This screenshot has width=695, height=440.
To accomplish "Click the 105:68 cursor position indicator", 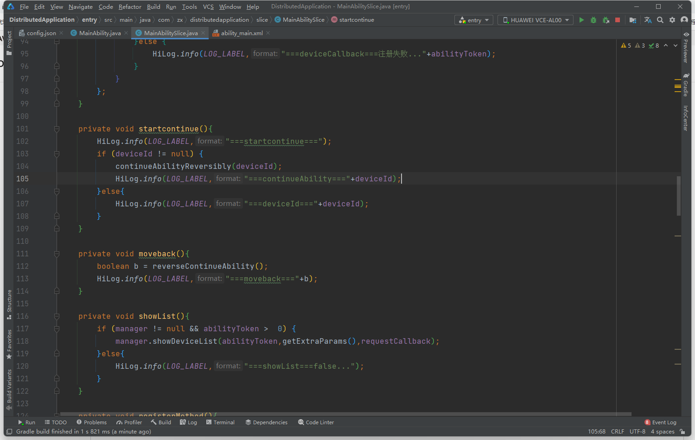I will coord(597,432).
